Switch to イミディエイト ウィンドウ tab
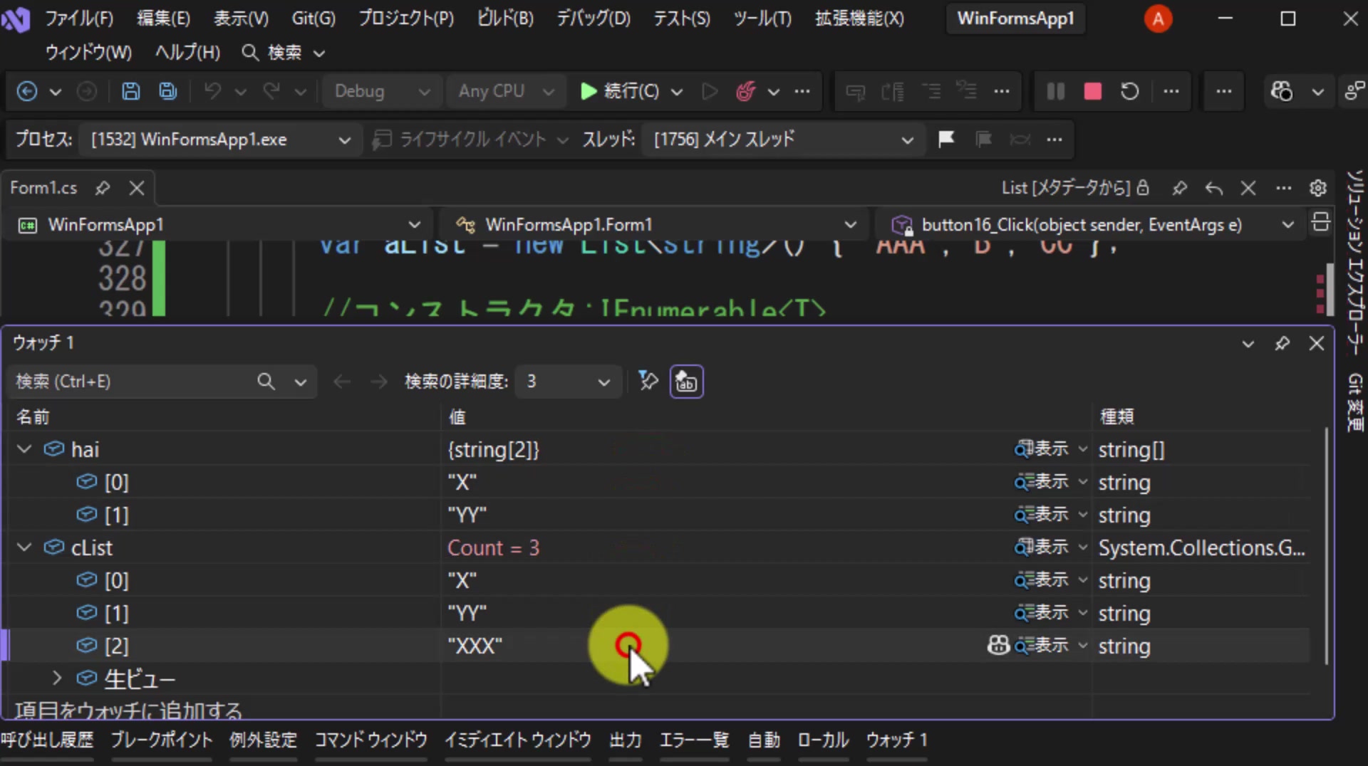Viewport: 1368px width, 766px height. coord(518,740)
